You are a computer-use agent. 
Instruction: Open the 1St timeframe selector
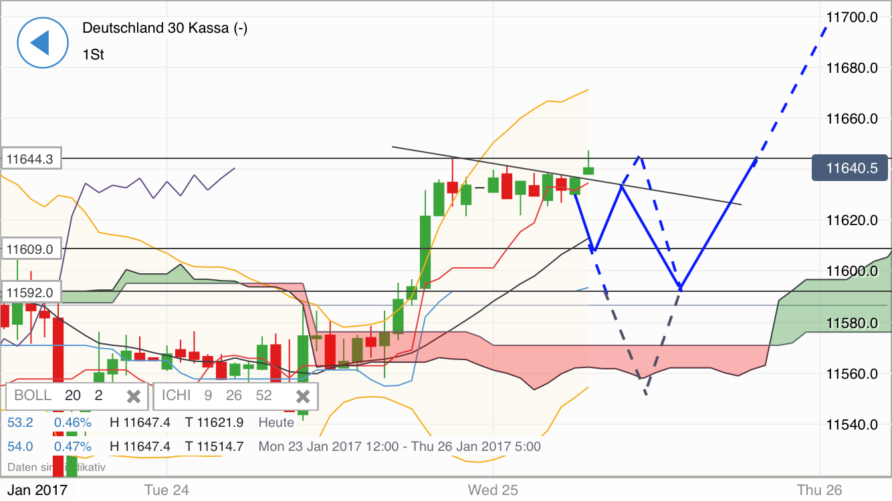point(95,54)
